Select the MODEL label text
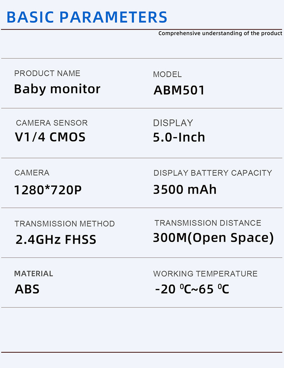The width and height of the screenshot is (284, 368). 167,74
